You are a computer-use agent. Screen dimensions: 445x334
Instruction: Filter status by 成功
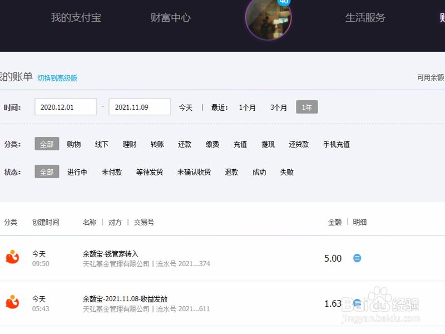tap(259, 172)
